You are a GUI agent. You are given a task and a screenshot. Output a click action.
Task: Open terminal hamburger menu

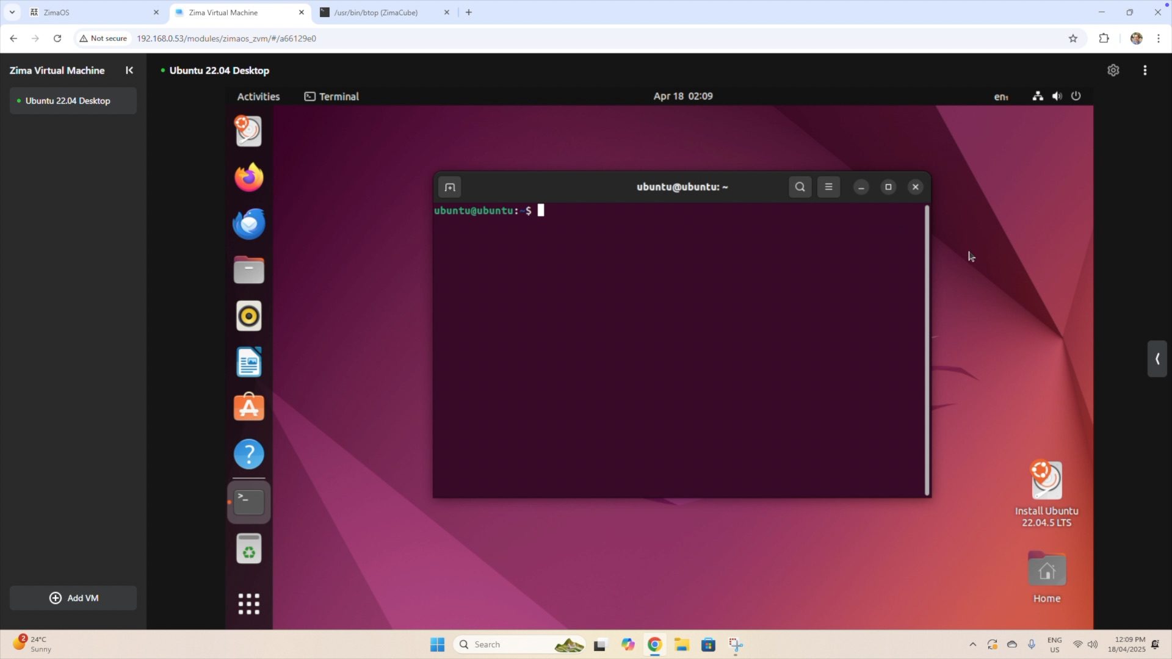point(828,187)
